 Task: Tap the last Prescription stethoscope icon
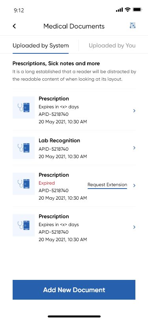click(24, 225)
